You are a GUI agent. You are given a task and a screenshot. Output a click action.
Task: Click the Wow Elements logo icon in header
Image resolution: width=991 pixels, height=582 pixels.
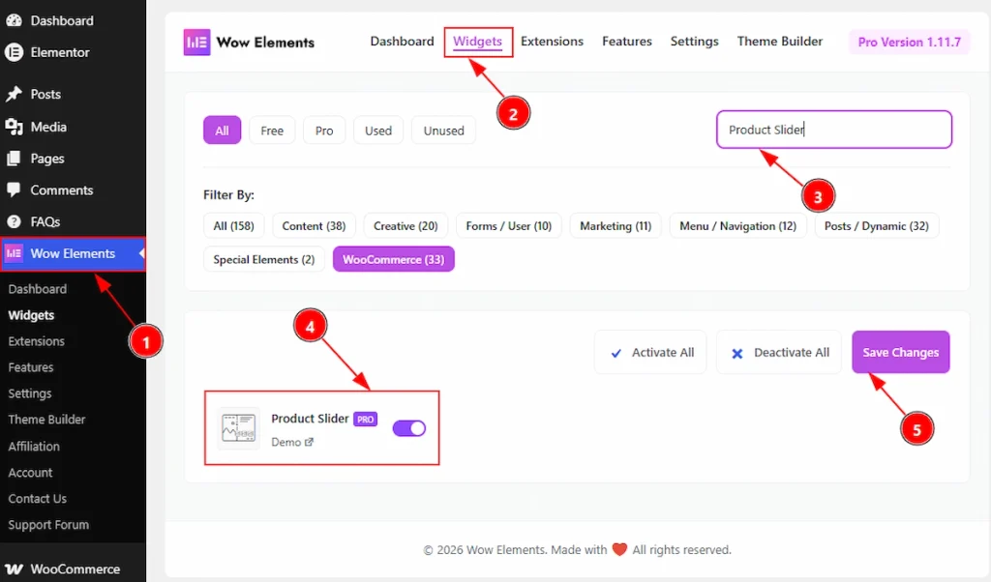click(196, 43)
